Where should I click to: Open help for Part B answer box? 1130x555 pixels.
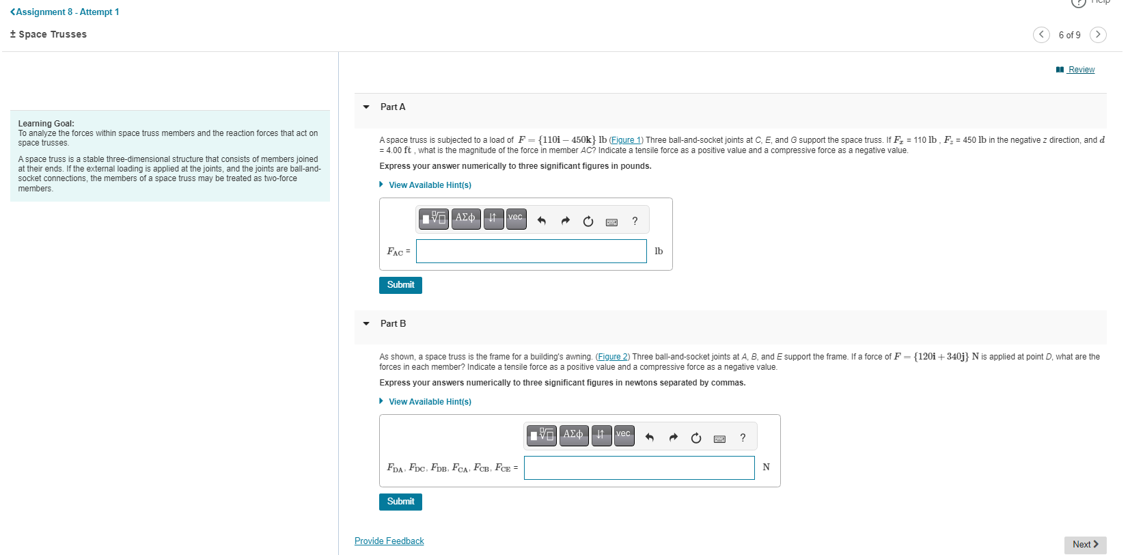tap(743, 437)
